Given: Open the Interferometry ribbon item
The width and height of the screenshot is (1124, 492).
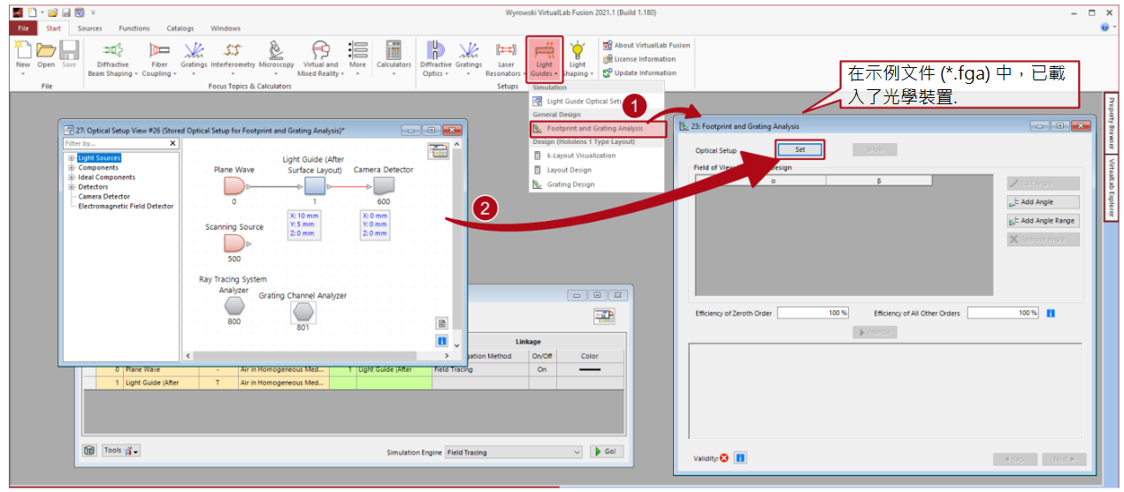Looking at the screenshot, I should pos(233,55).
